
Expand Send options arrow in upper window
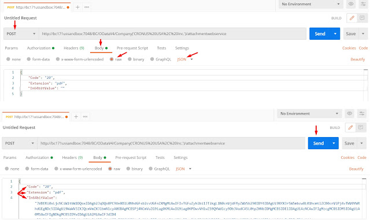[335, 34]
